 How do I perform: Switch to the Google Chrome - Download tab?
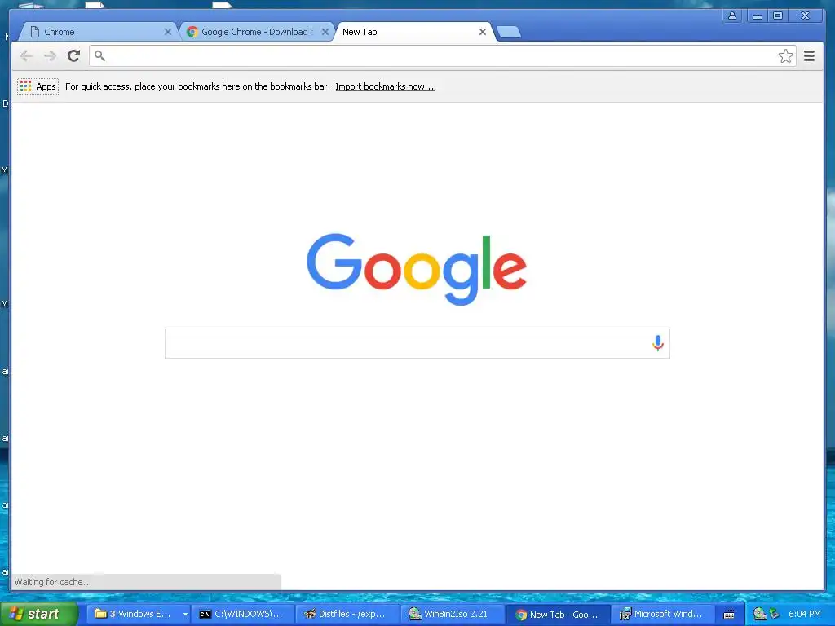[x=255, y=32]
